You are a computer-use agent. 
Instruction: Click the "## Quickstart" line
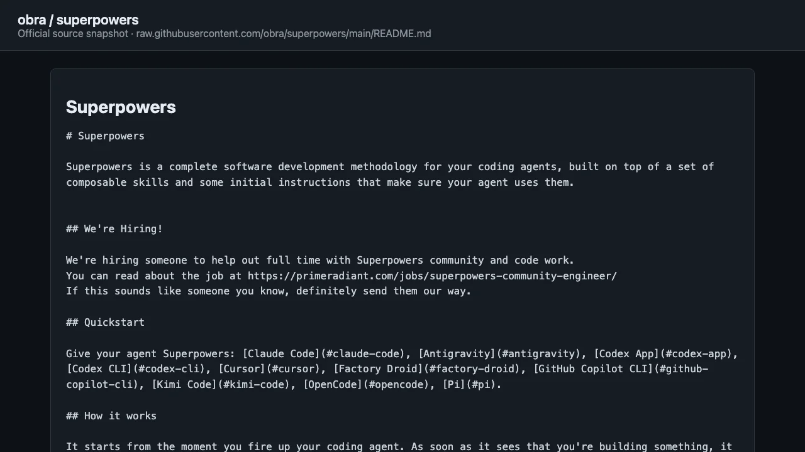(x=105, y=323)
